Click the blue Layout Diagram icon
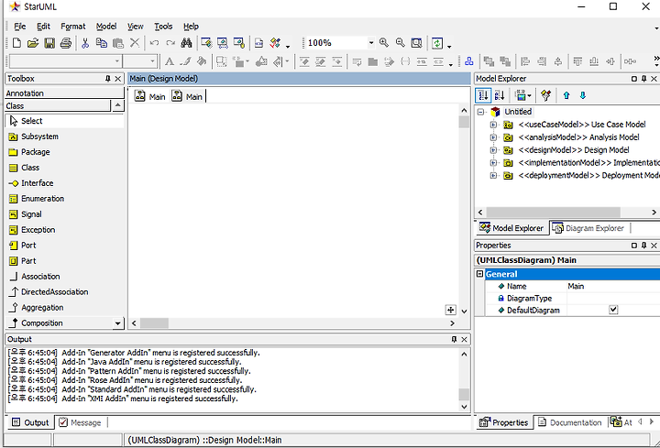The image size is (660, 448). [x=469, y=61]
